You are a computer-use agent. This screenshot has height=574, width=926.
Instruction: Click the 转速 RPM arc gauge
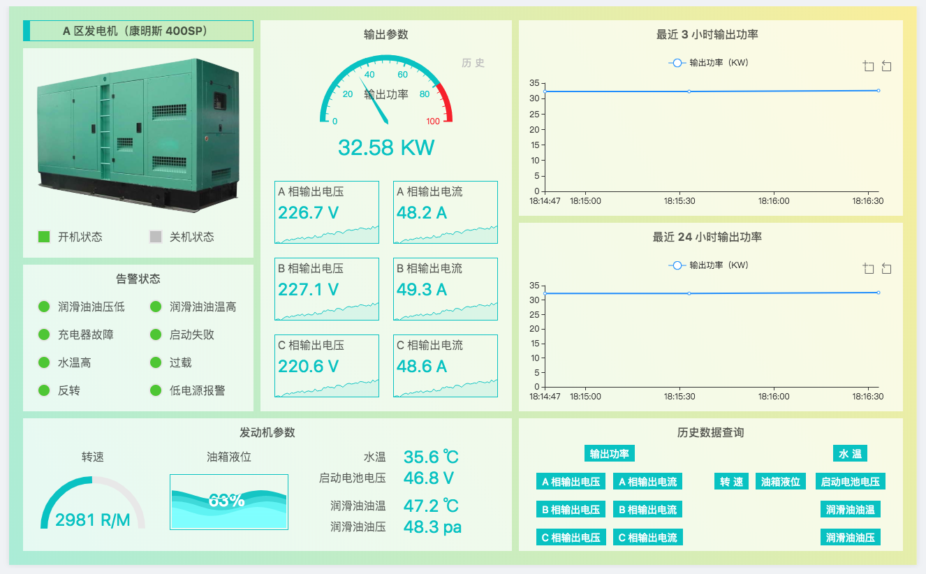pyautogui.click(x=93, y=503)
